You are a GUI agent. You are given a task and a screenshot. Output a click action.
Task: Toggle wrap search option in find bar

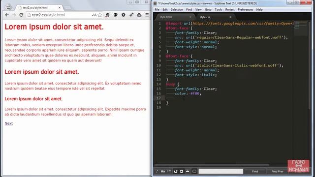click(176, 172)
